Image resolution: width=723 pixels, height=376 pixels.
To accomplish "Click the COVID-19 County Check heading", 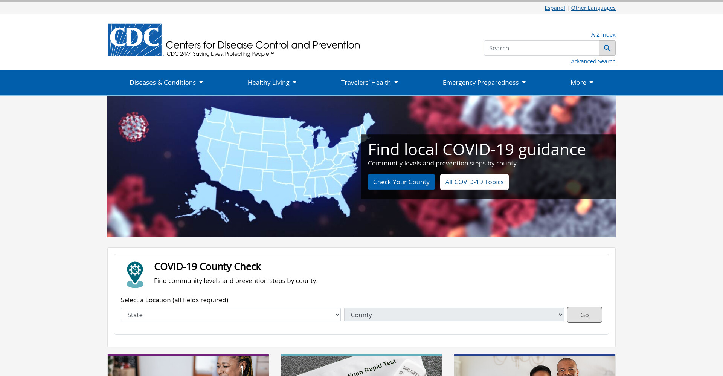I will pyautogui.click(x=207, y=267).
